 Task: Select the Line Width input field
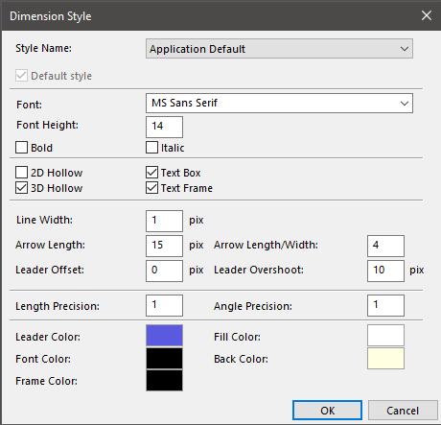[x=164, y=221]
